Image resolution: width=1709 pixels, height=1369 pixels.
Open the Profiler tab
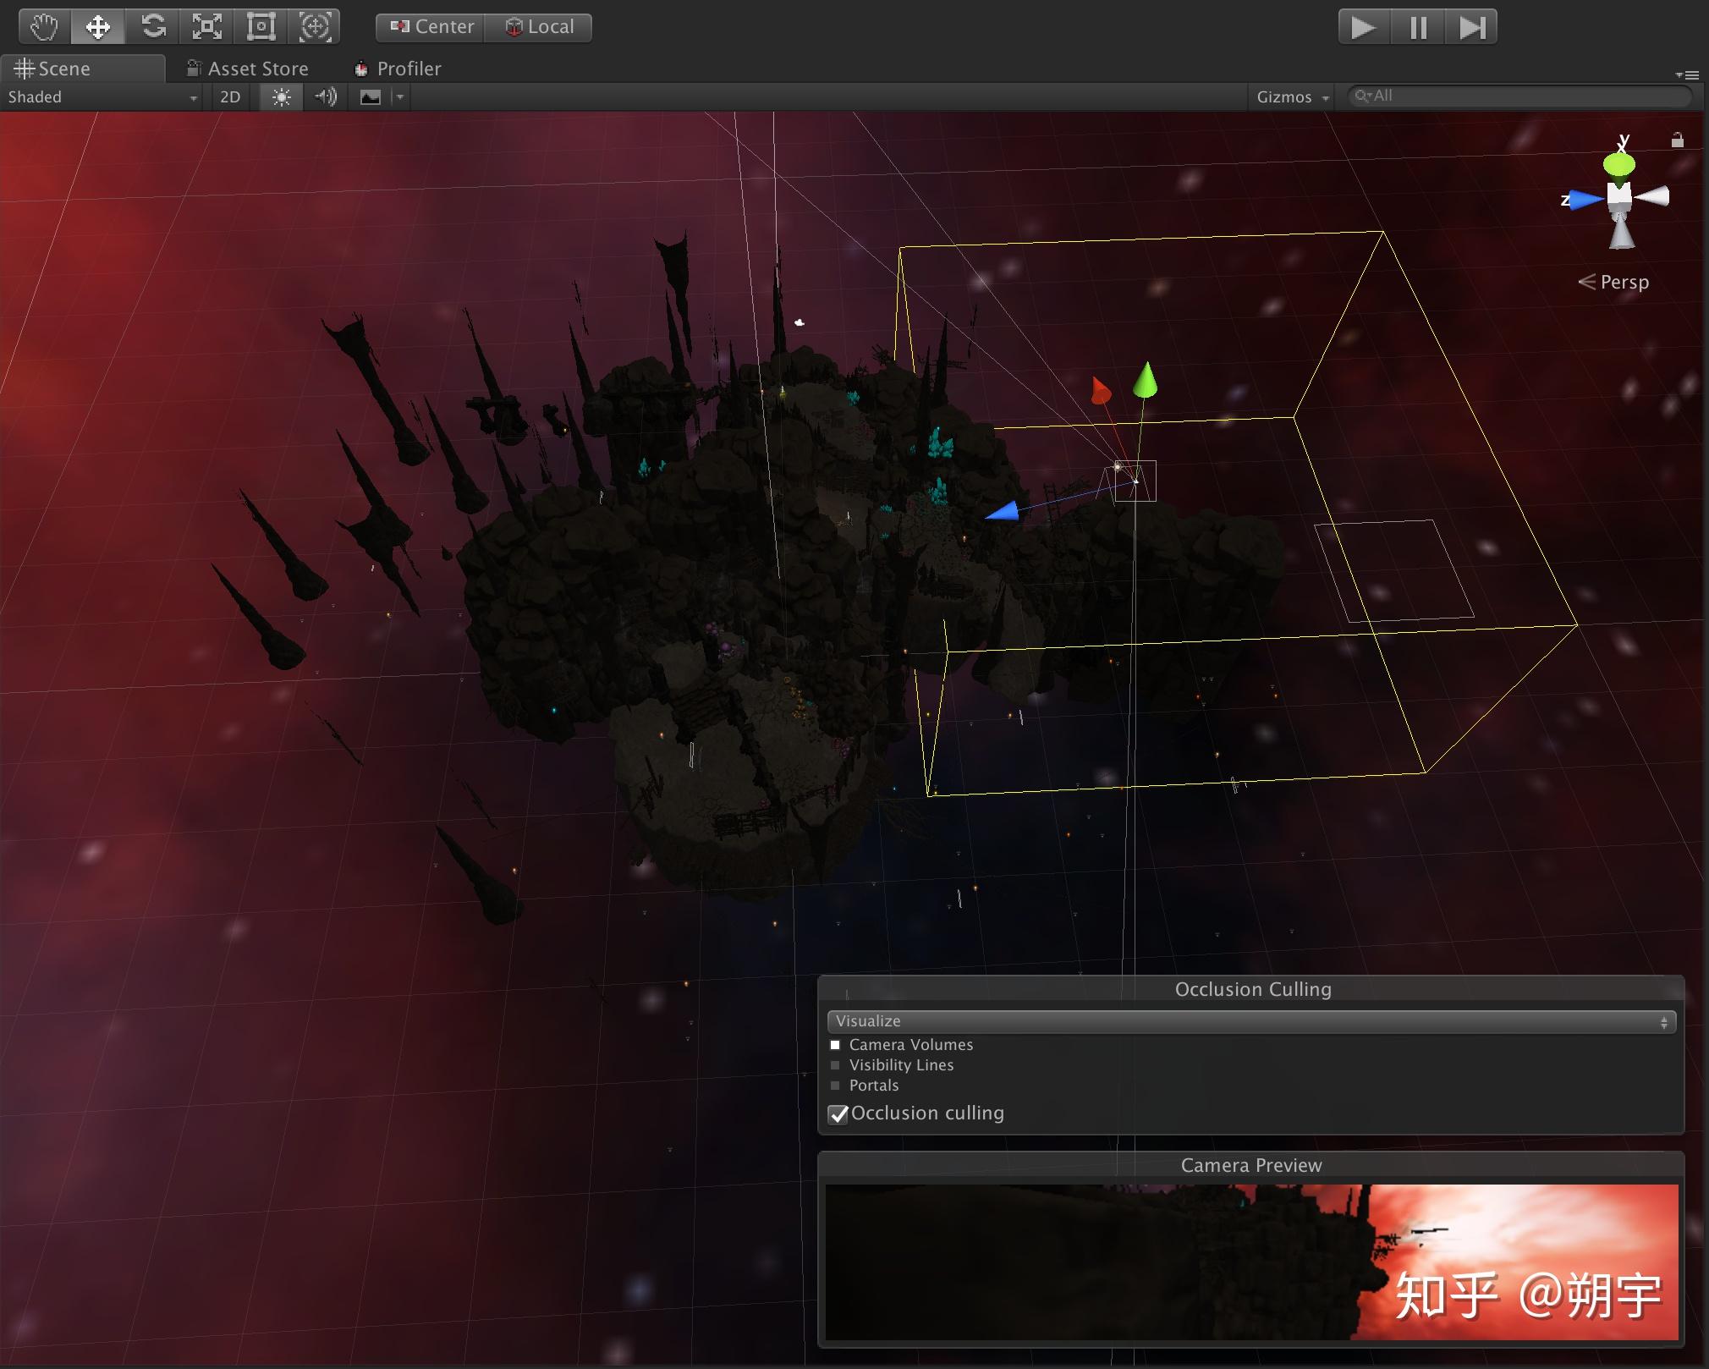[x=398, y=69]
